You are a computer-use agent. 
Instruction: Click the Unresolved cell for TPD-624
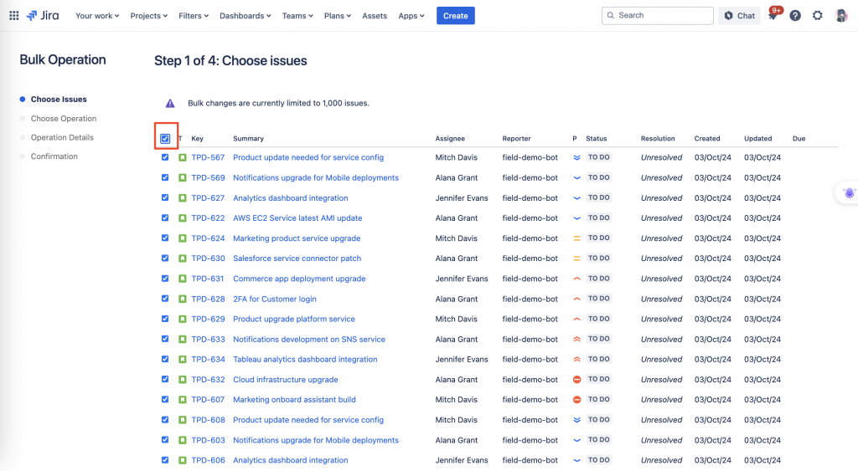point(662,238)
